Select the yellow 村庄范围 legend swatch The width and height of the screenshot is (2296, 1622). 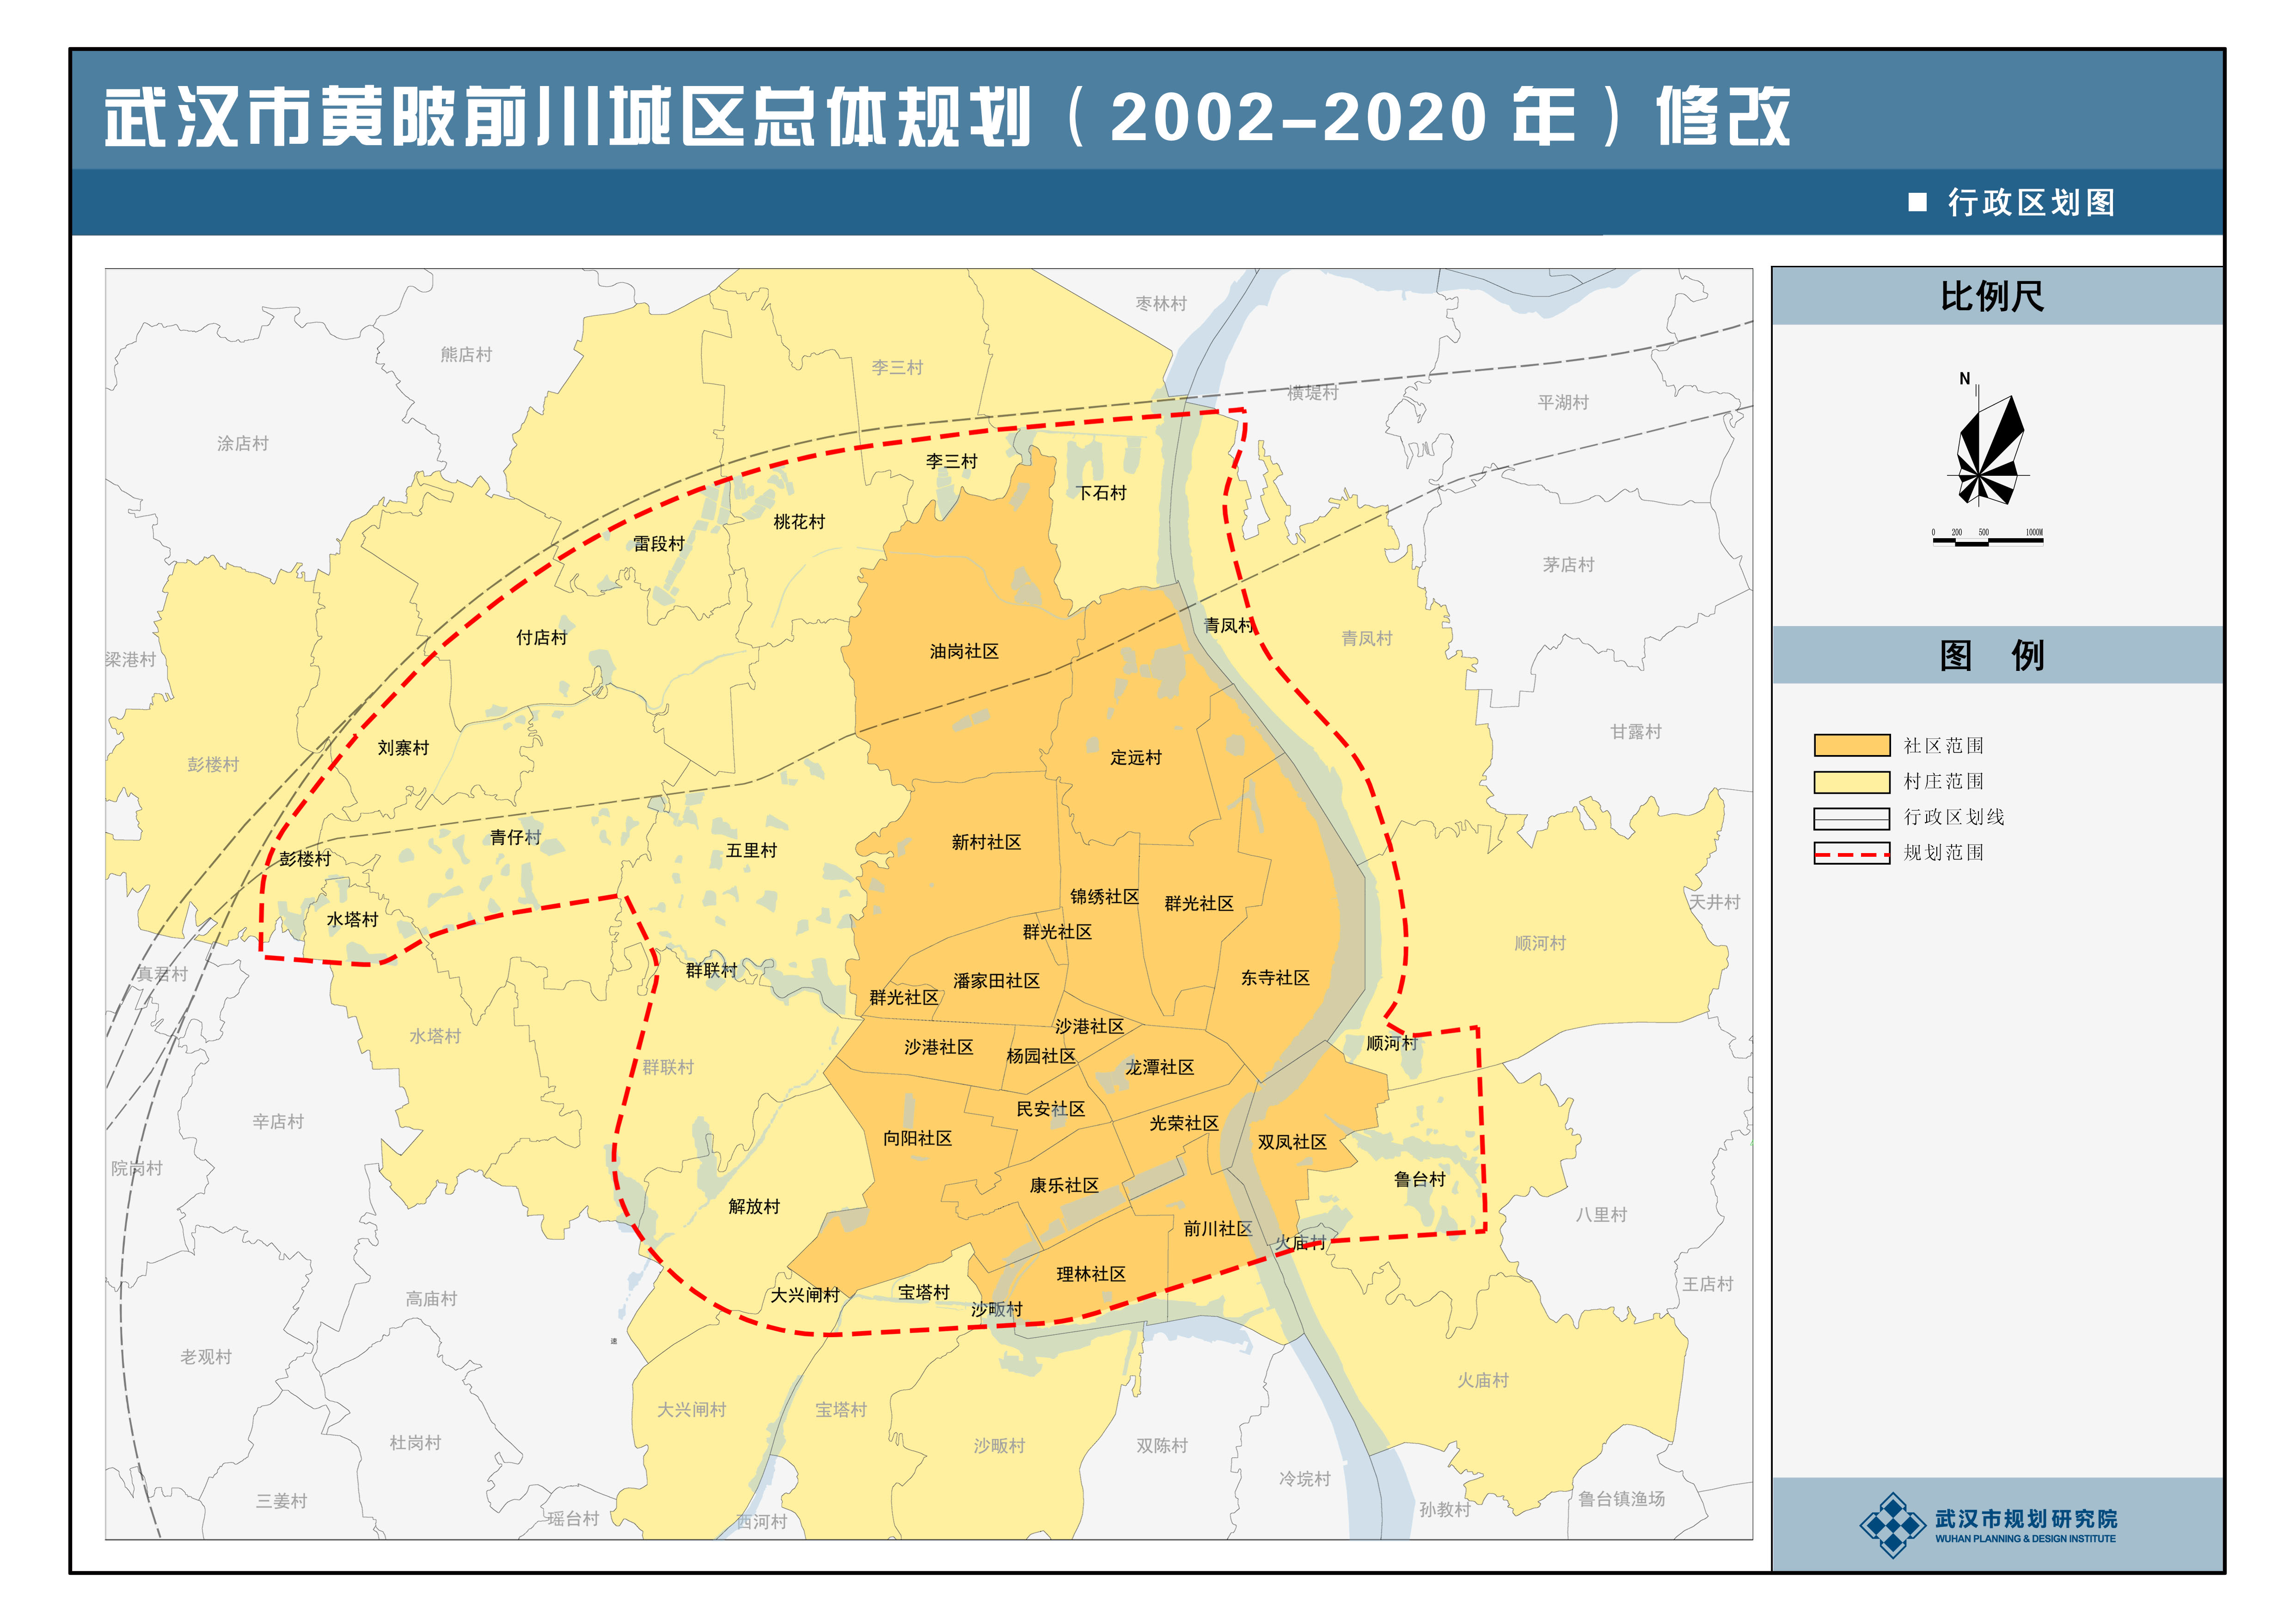click(1851, 781)
